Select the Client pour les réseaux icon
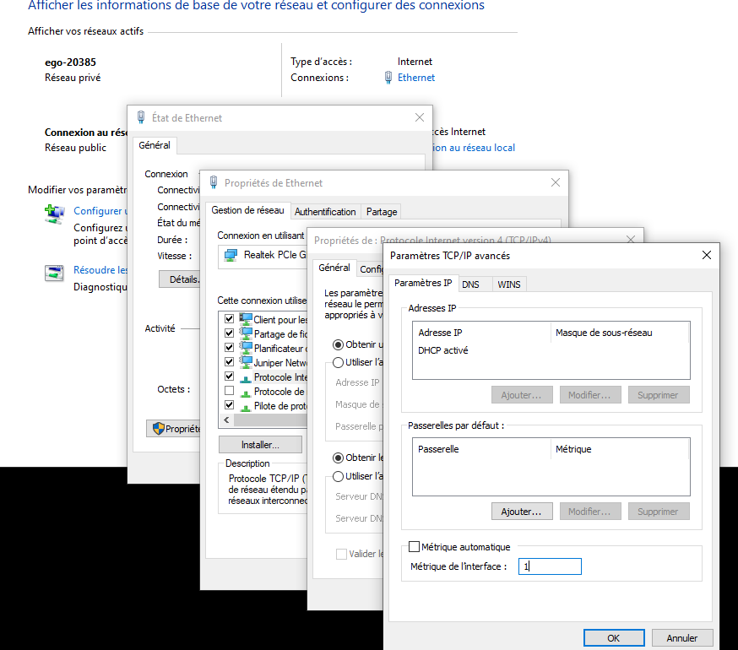The height and width of the screenshot is (650, 738). pyautogui.click(x=246, y=320)
